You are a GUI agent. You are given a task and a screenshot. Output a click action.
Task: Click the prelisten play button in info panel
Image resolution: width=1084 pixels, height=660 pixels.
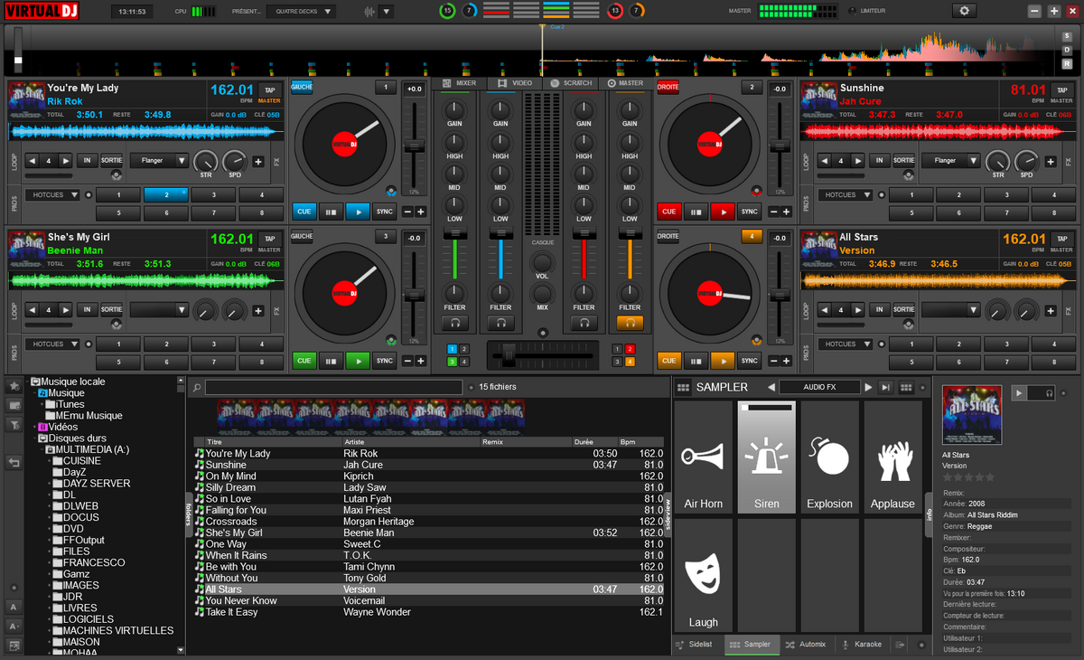click(x=1020, y=393)
